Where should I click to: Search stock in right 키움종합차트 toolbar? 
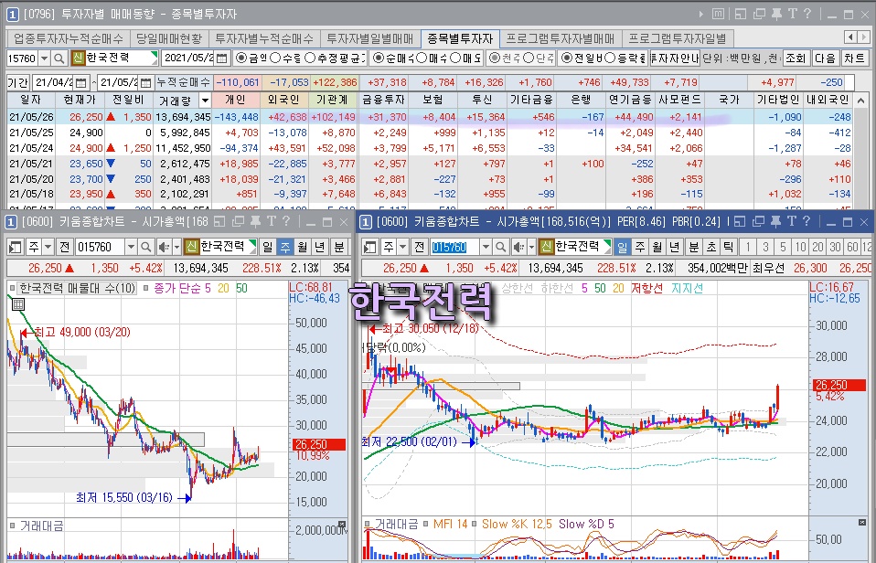(x=501, y=247)
